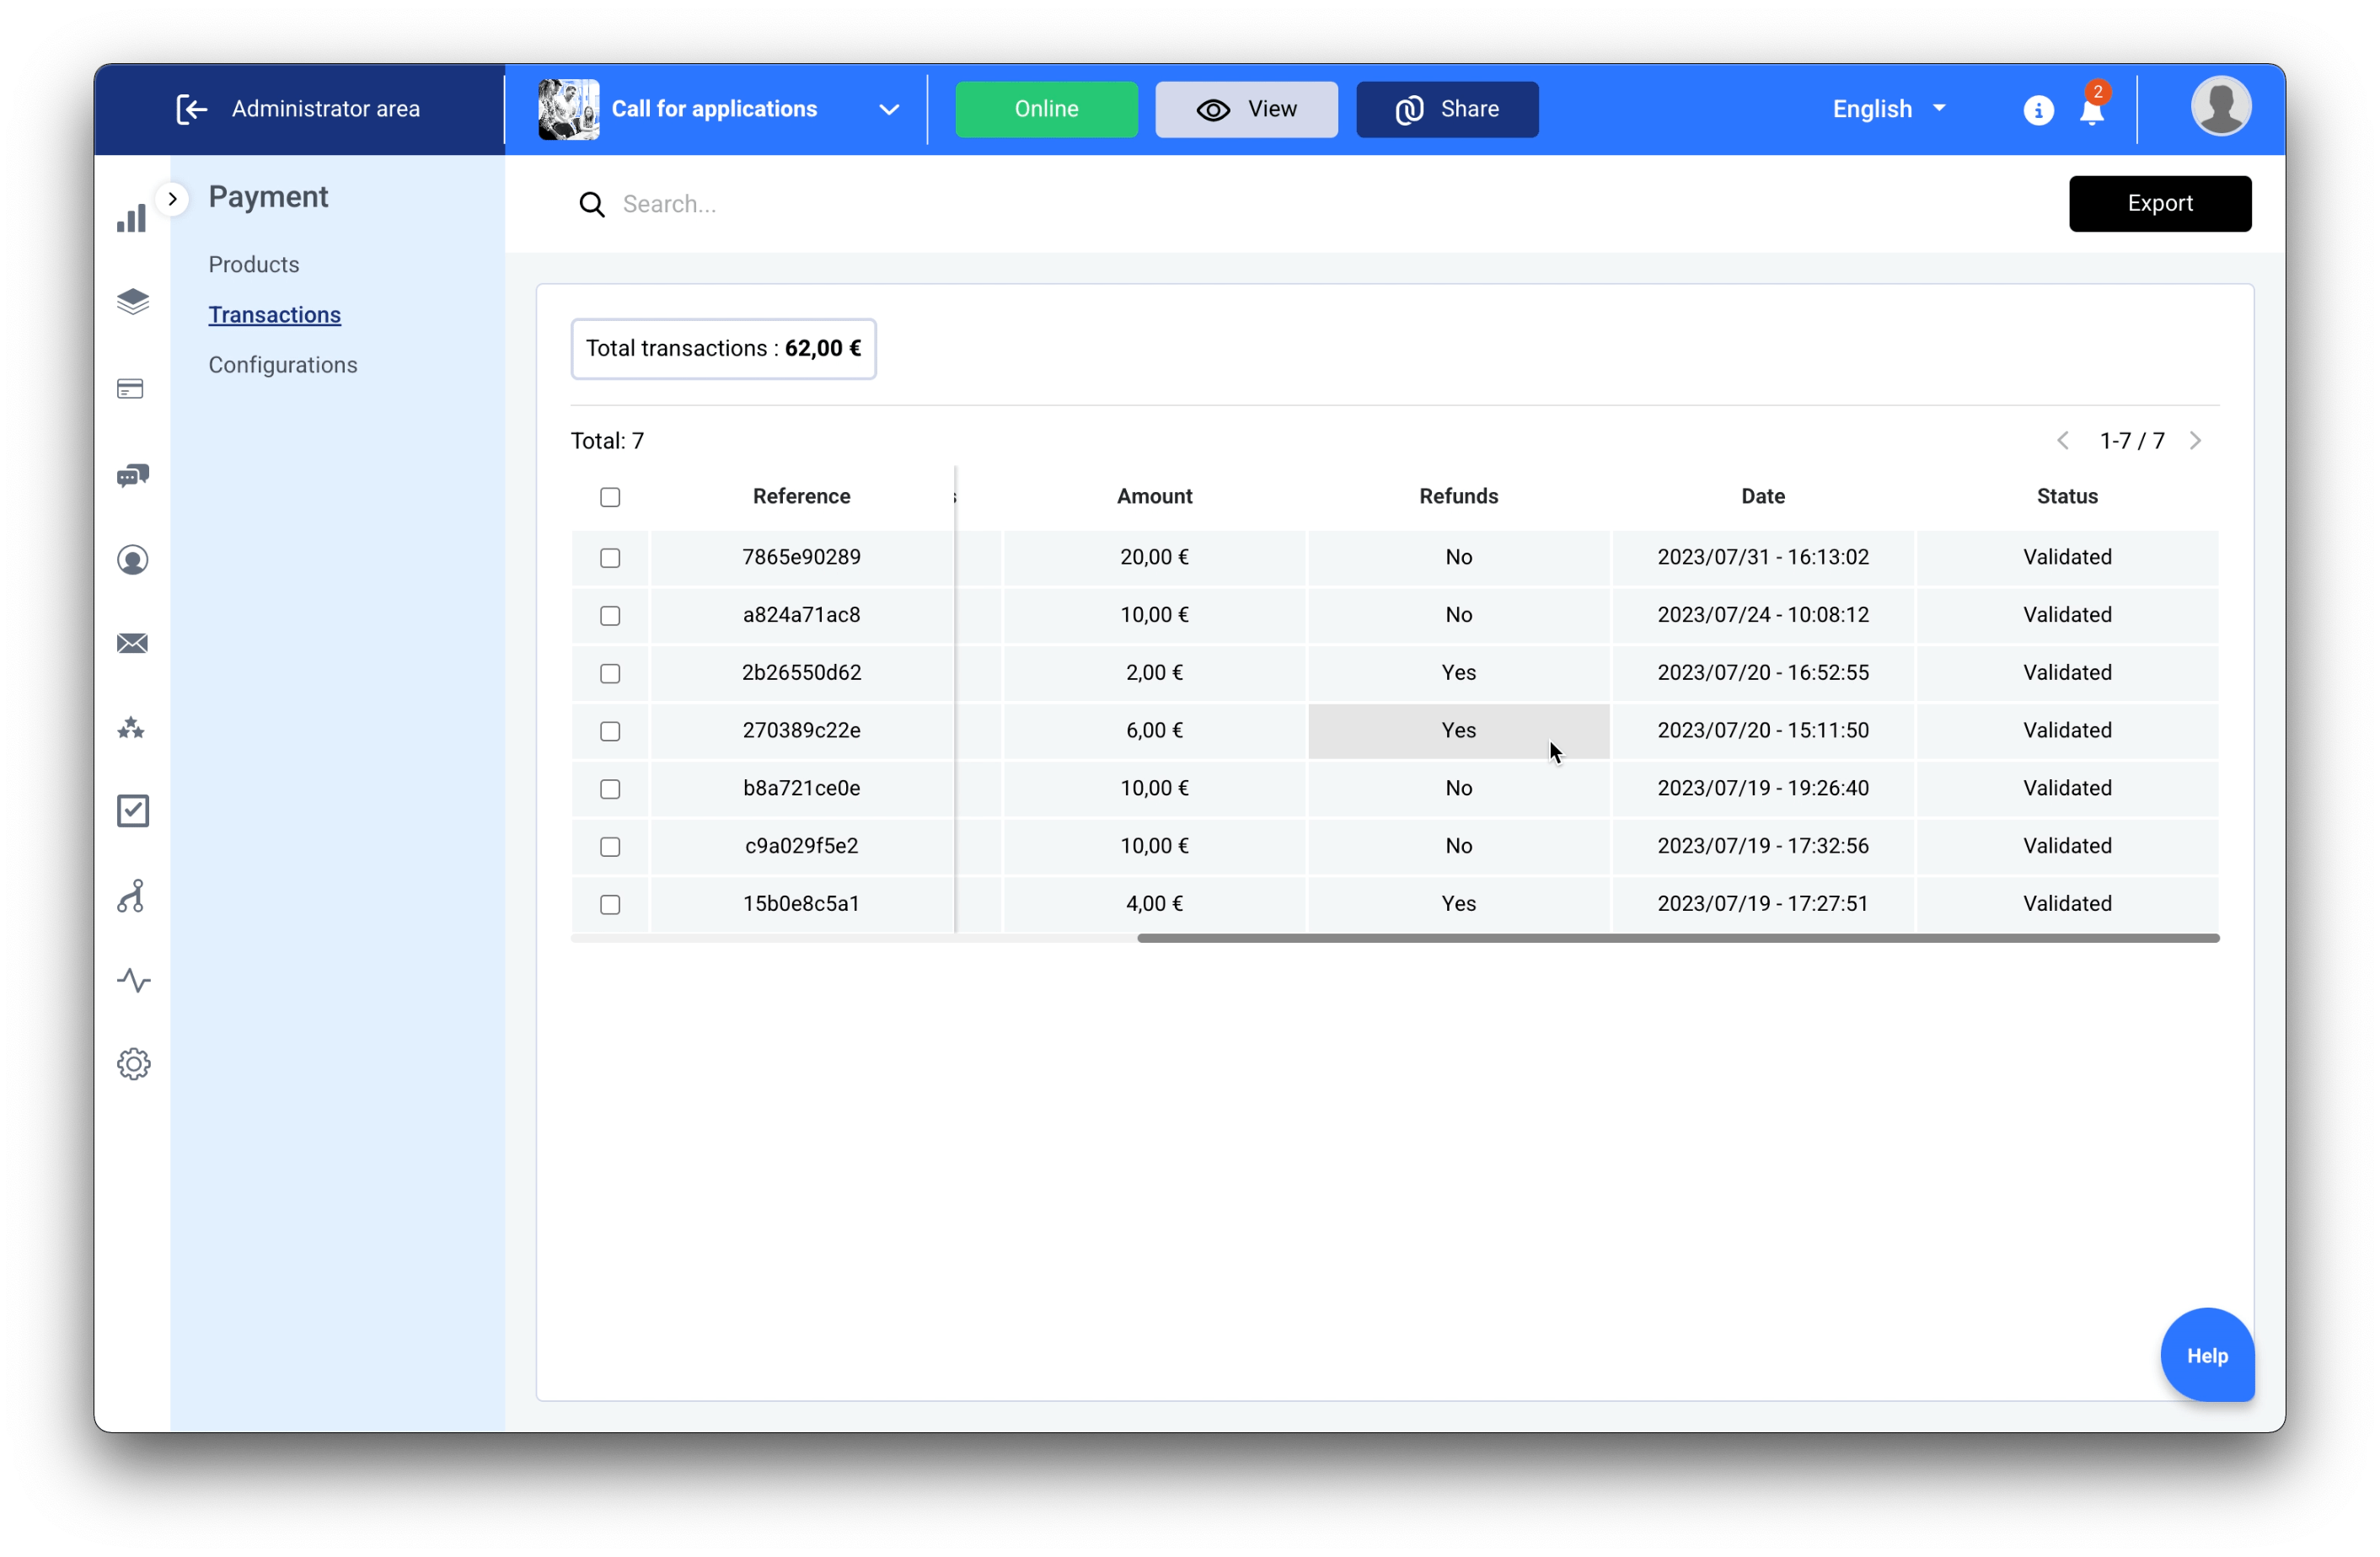Click the Share button
The image size is (2380, 1557).
1446,109
